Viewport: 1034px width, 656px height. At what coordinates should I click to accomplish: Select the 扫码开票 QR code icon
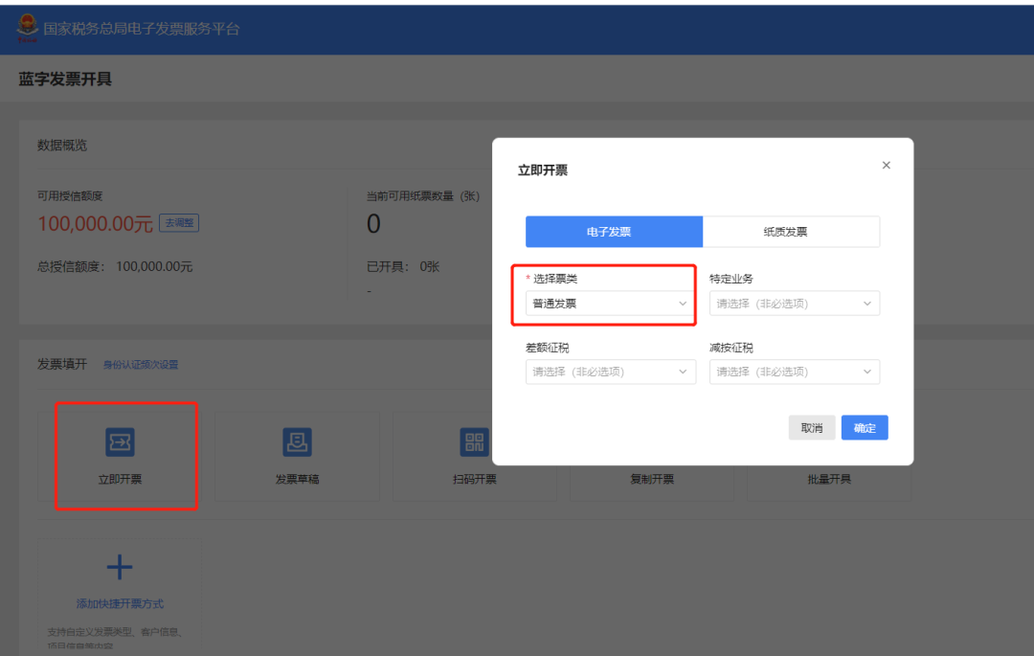coord(474,441)
